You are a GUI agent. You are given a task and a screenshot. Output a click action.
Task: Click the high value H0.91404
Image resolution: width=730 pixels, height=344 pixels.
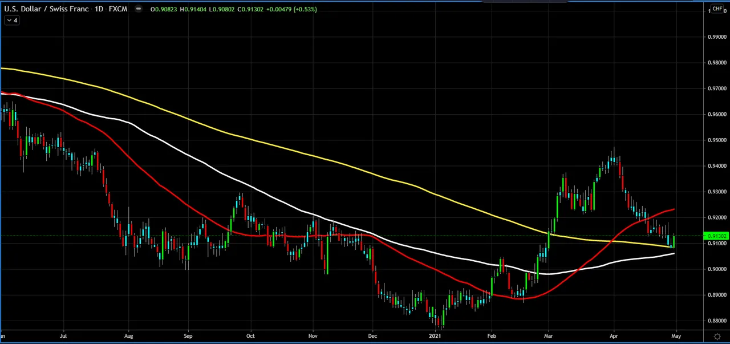[193, 9]
